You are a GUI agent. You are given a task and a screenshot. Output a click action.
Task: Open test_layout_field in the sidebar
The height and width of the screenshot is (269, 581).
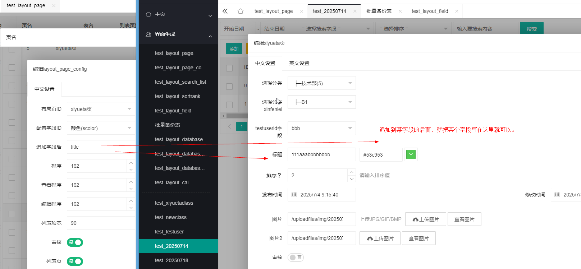pos(173,111)
